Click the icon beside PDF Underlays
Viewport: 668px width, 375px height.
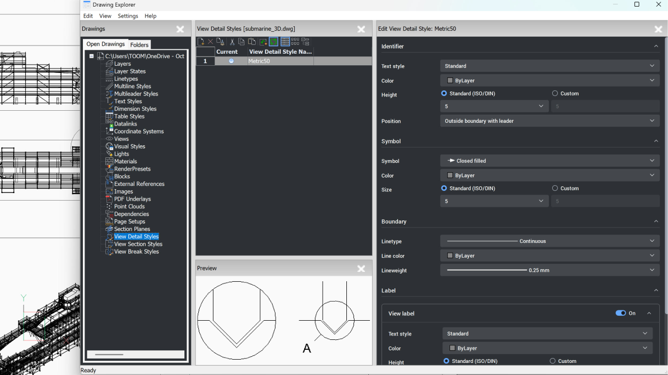coord(109,199)
